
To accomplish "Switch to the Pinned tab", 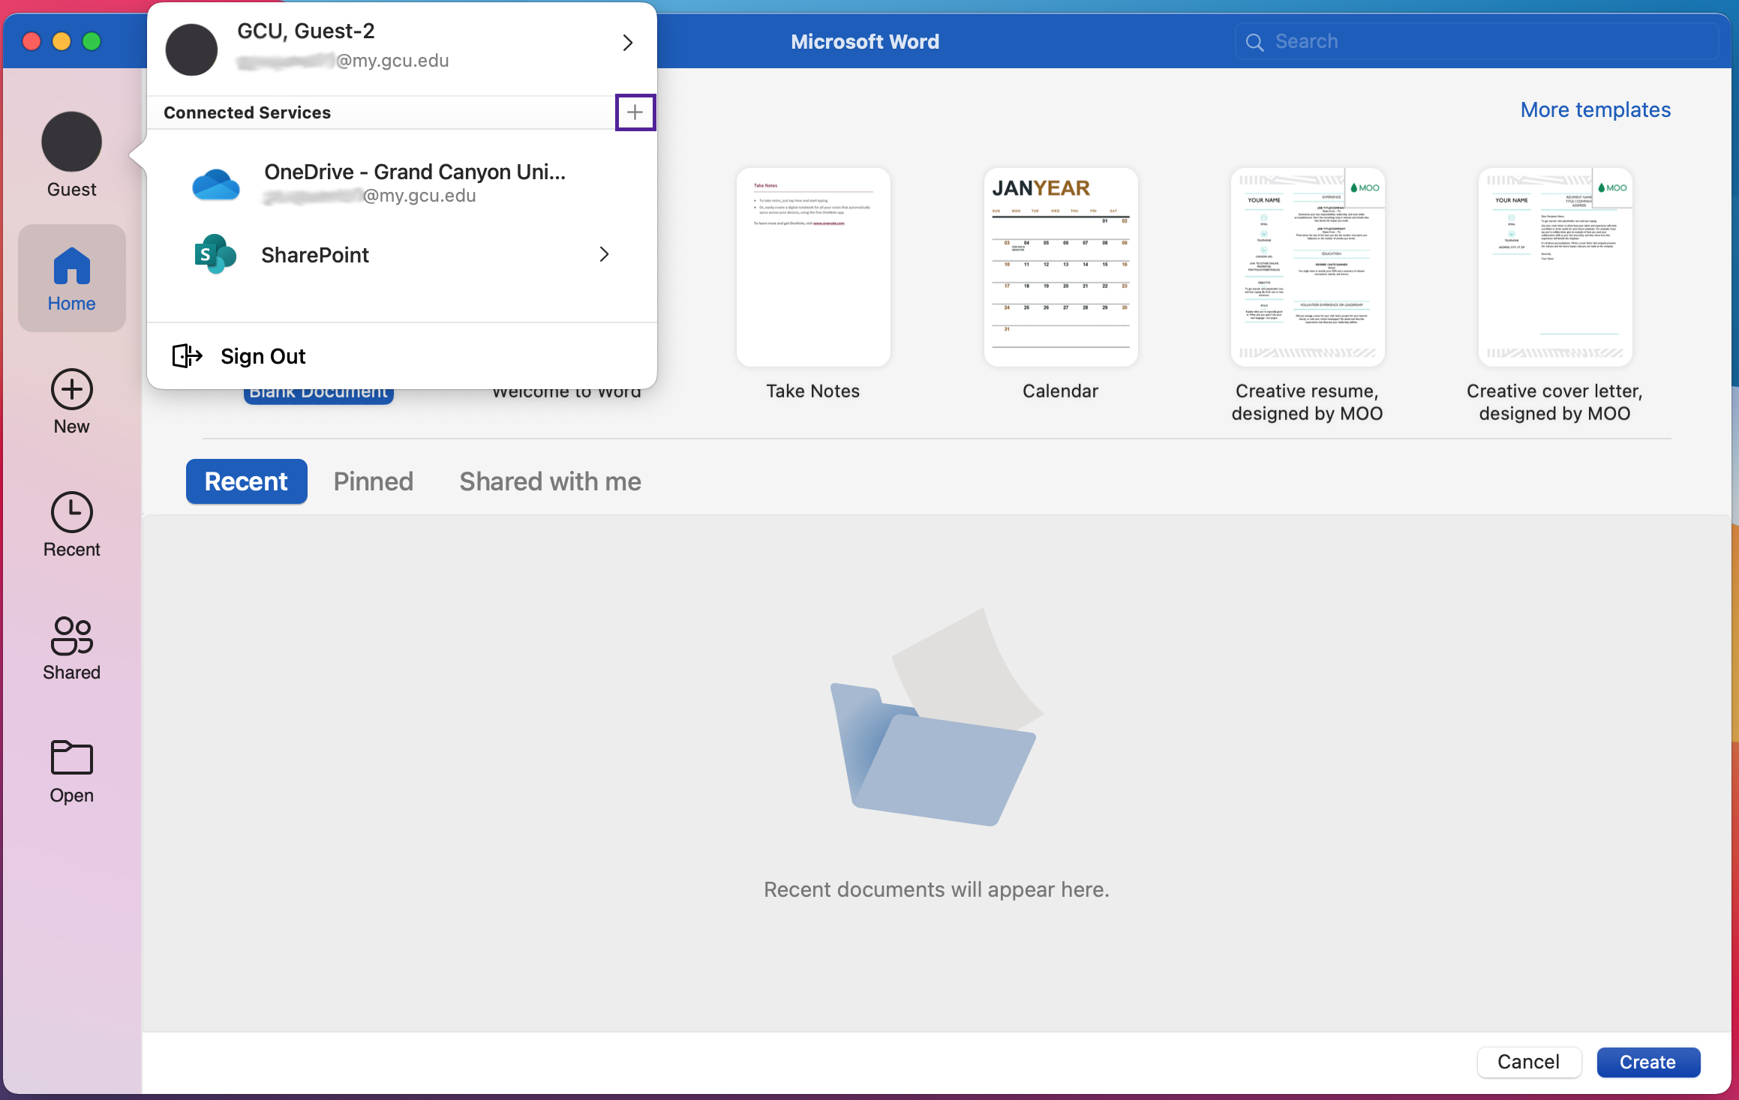I will [x=374, y=481].
